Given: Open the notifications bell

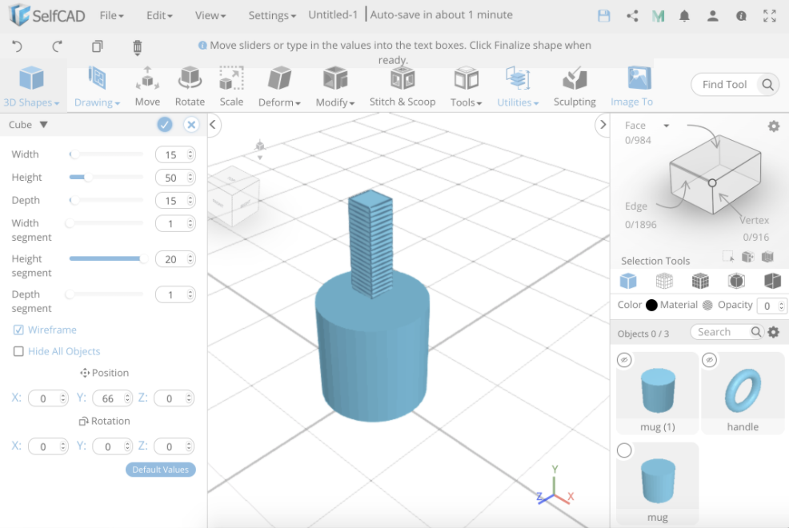Looking at the screenshot, I should [686, 15].
